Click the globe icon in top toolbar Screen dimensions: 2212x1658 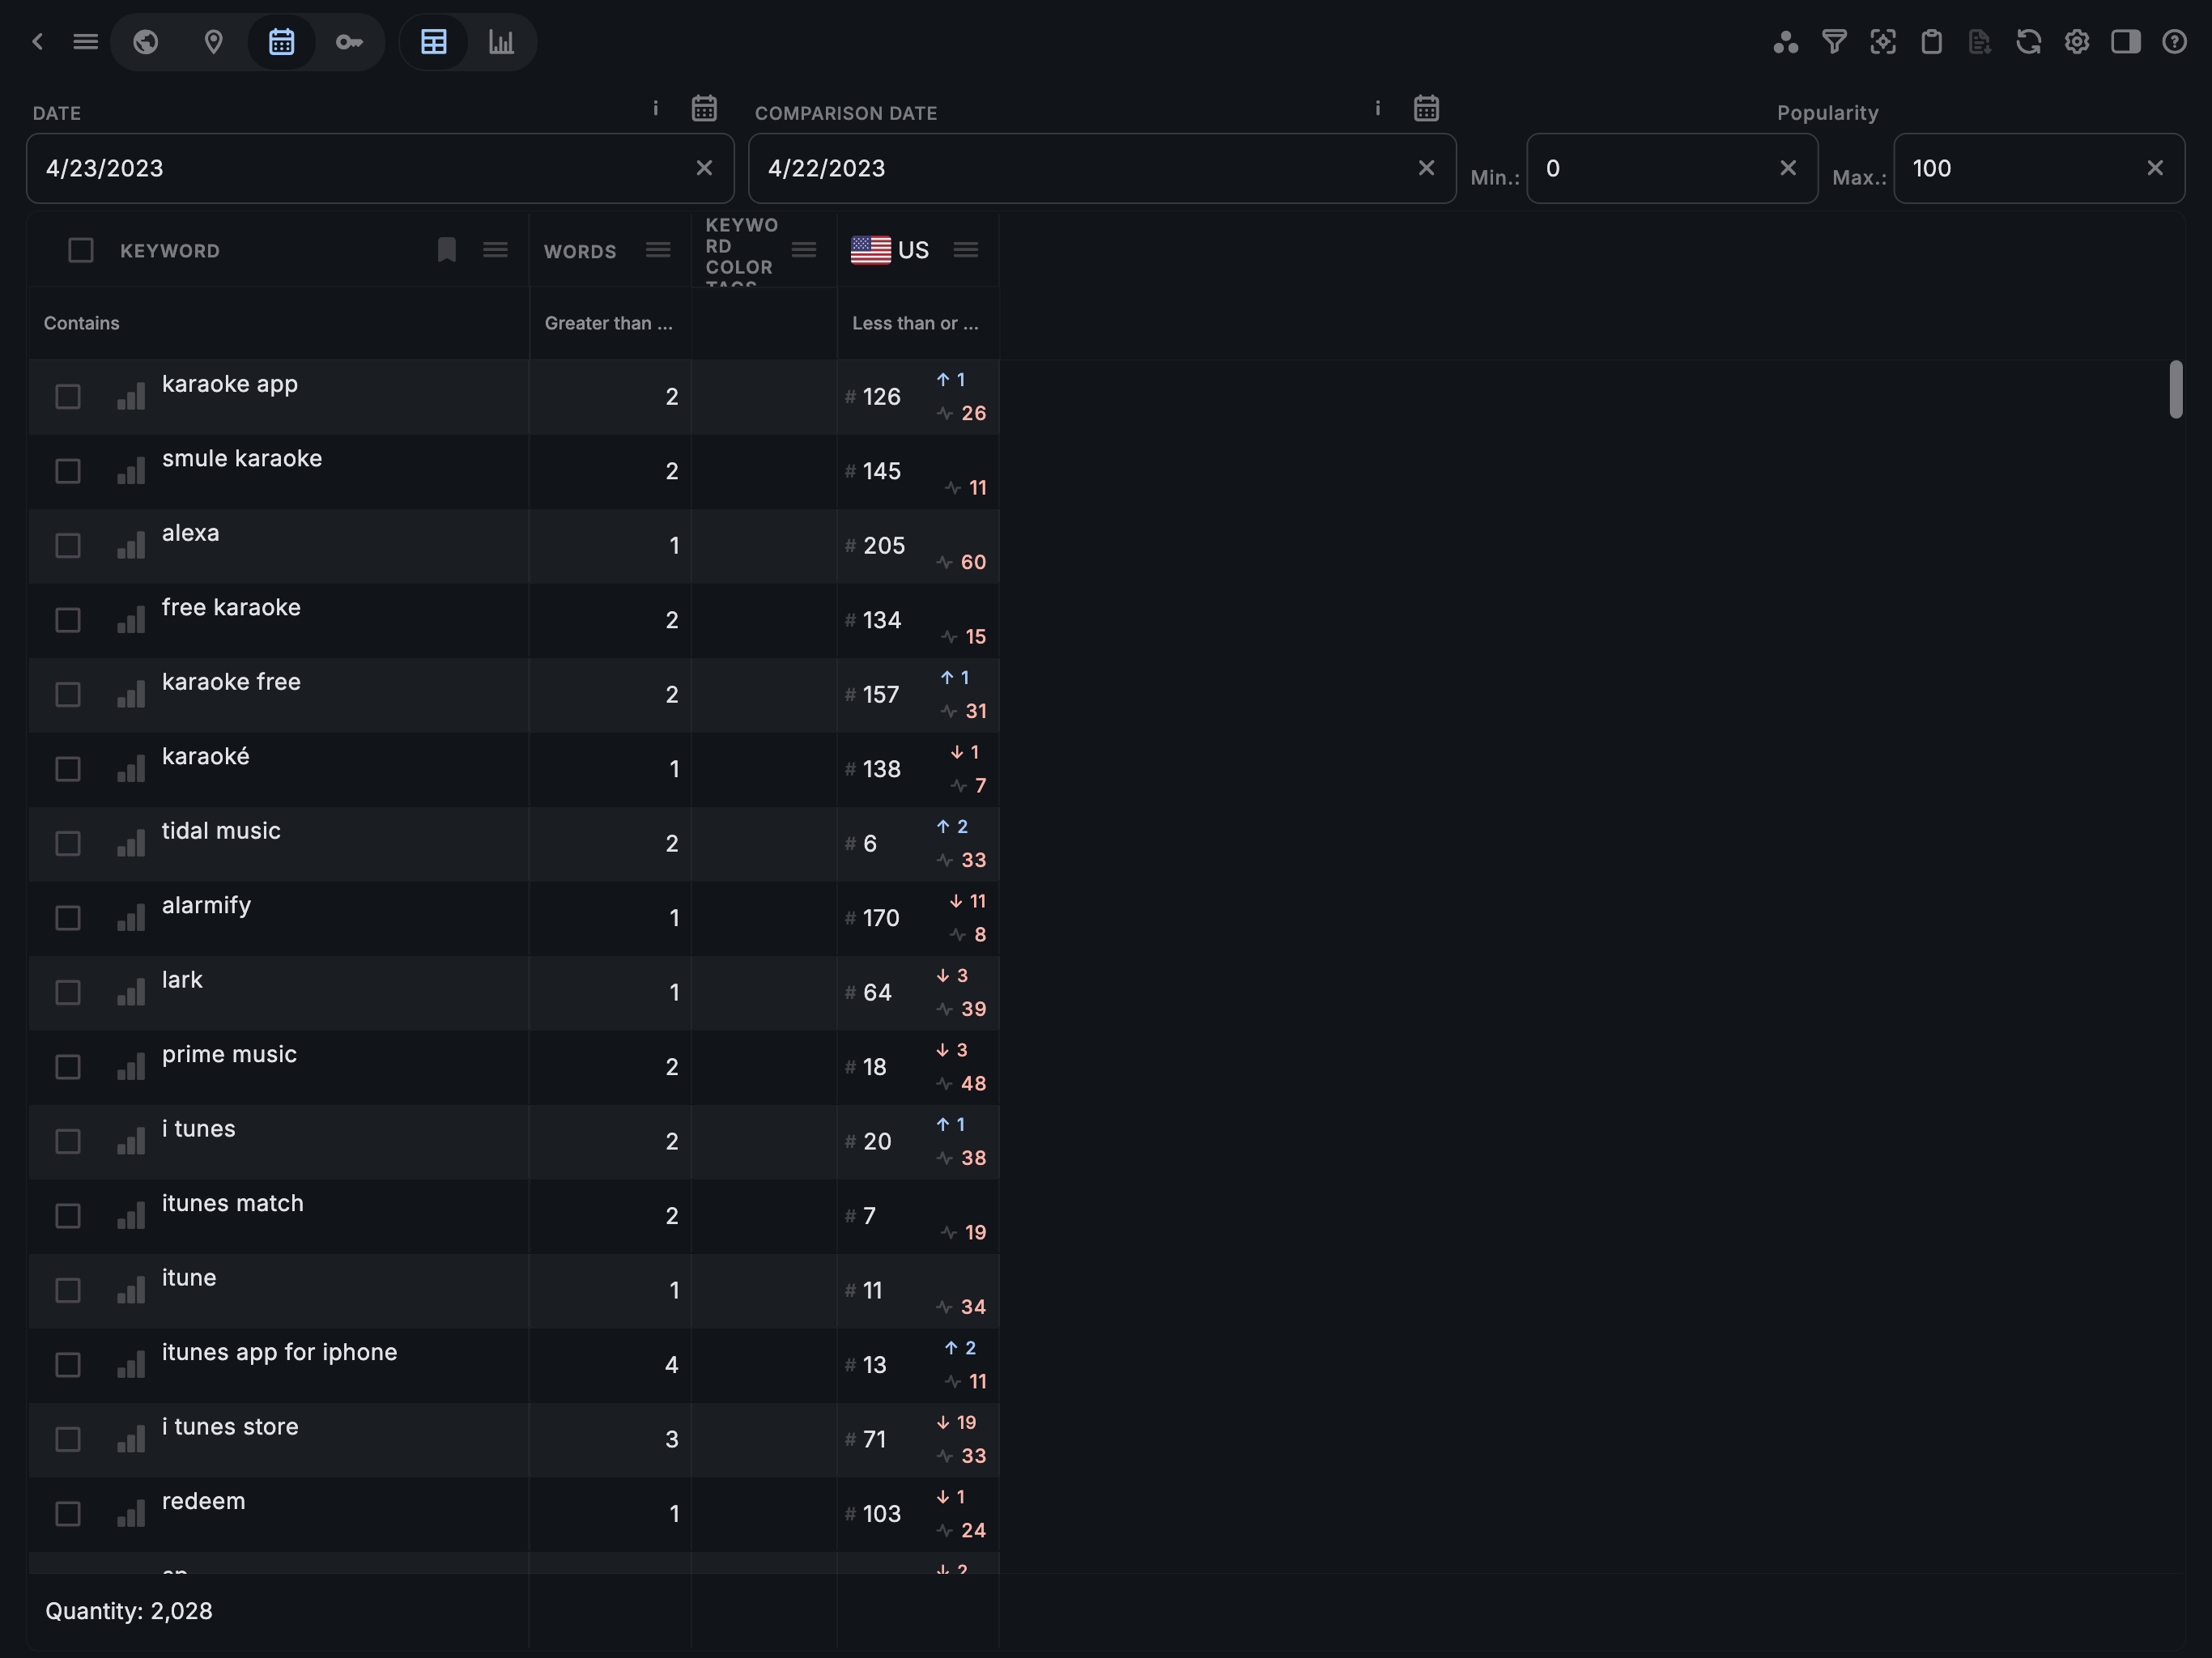tap(146, 42)
